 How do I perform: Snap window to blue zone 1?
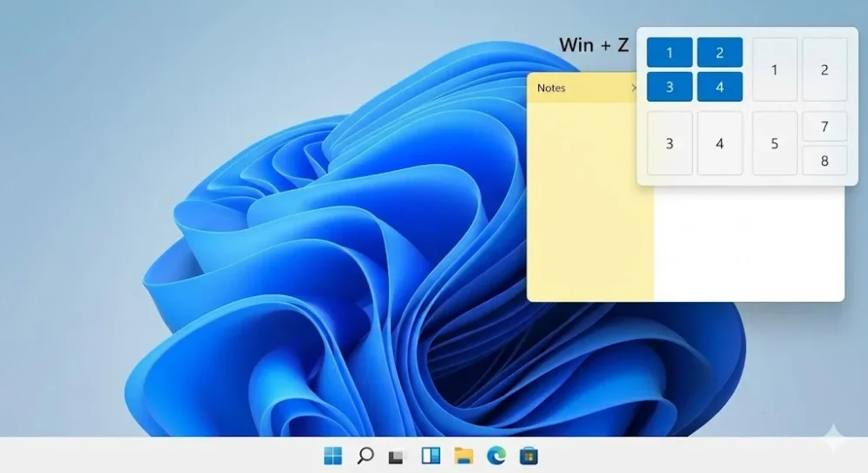click(669, 53)
